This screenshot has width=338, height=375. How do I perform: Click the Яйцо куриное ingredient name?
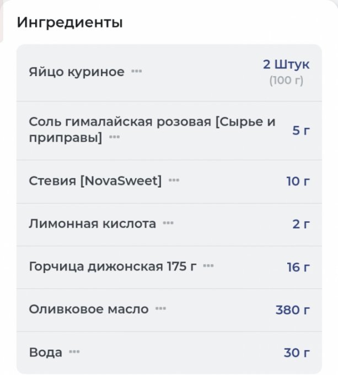point(77,72)
